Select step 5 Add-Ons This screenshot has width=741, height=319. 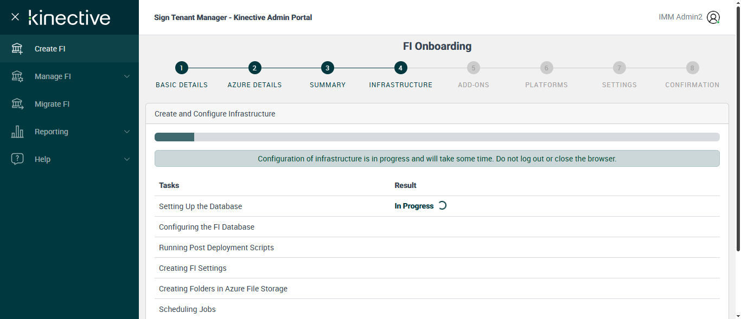pos(473,68)
